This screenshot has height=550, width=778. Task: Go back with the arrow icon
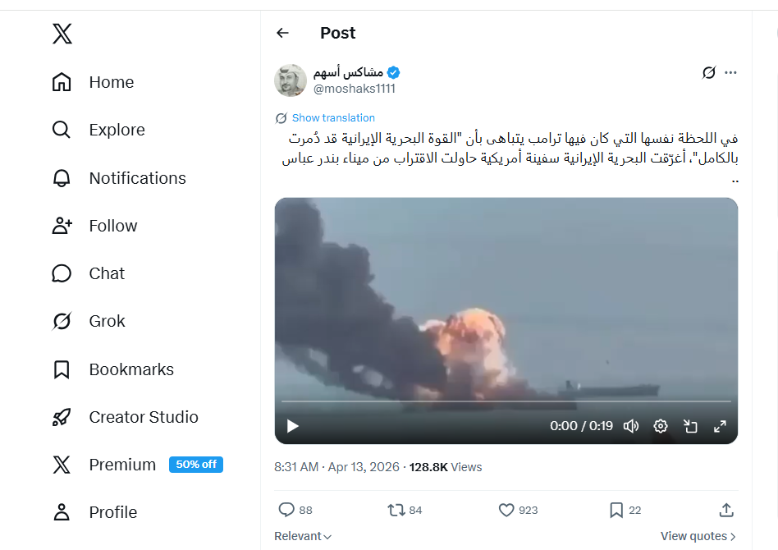pyautogui.click(x=283, y=33)
